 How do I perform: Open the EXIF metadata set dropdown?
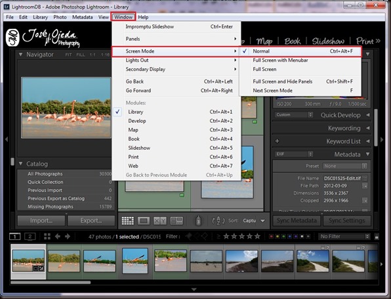(294, 154)
